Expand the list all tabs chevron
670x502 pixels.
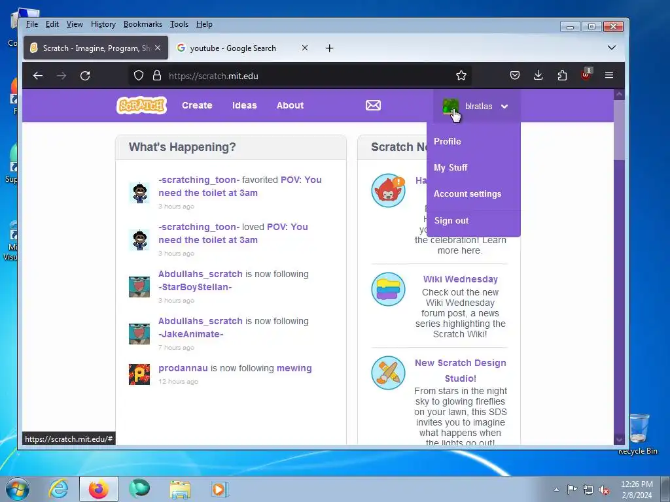click(x=612, y=48)
